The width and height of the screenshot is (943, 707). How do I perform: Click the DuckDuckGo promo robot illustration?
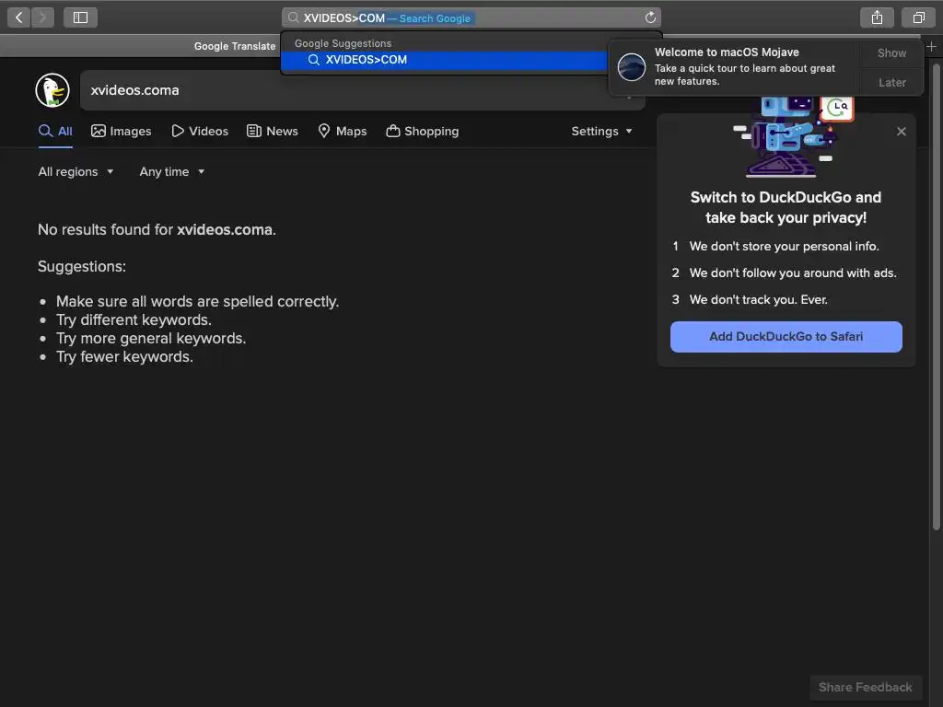click(793, 136)
